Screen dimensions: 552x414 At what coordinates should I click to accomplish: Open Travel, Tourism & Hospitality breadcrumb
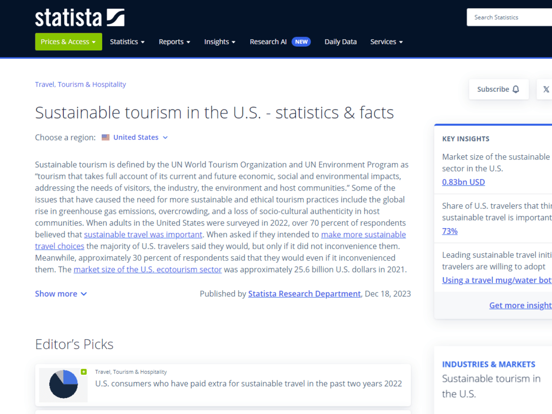[x=80, y=85]
